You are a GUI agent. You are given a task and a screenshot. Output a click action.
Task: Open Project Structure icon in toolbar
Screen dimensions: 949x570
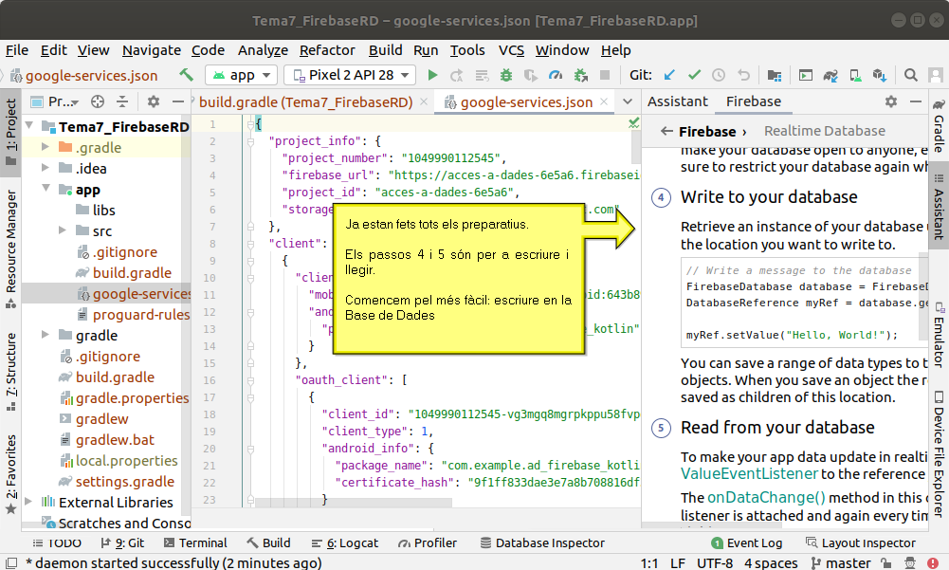[775, 75]
